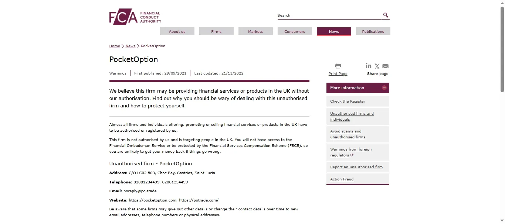Open Report an unauthorised firm link
This screenshot has height=224, width=505.
coord(356,167)
